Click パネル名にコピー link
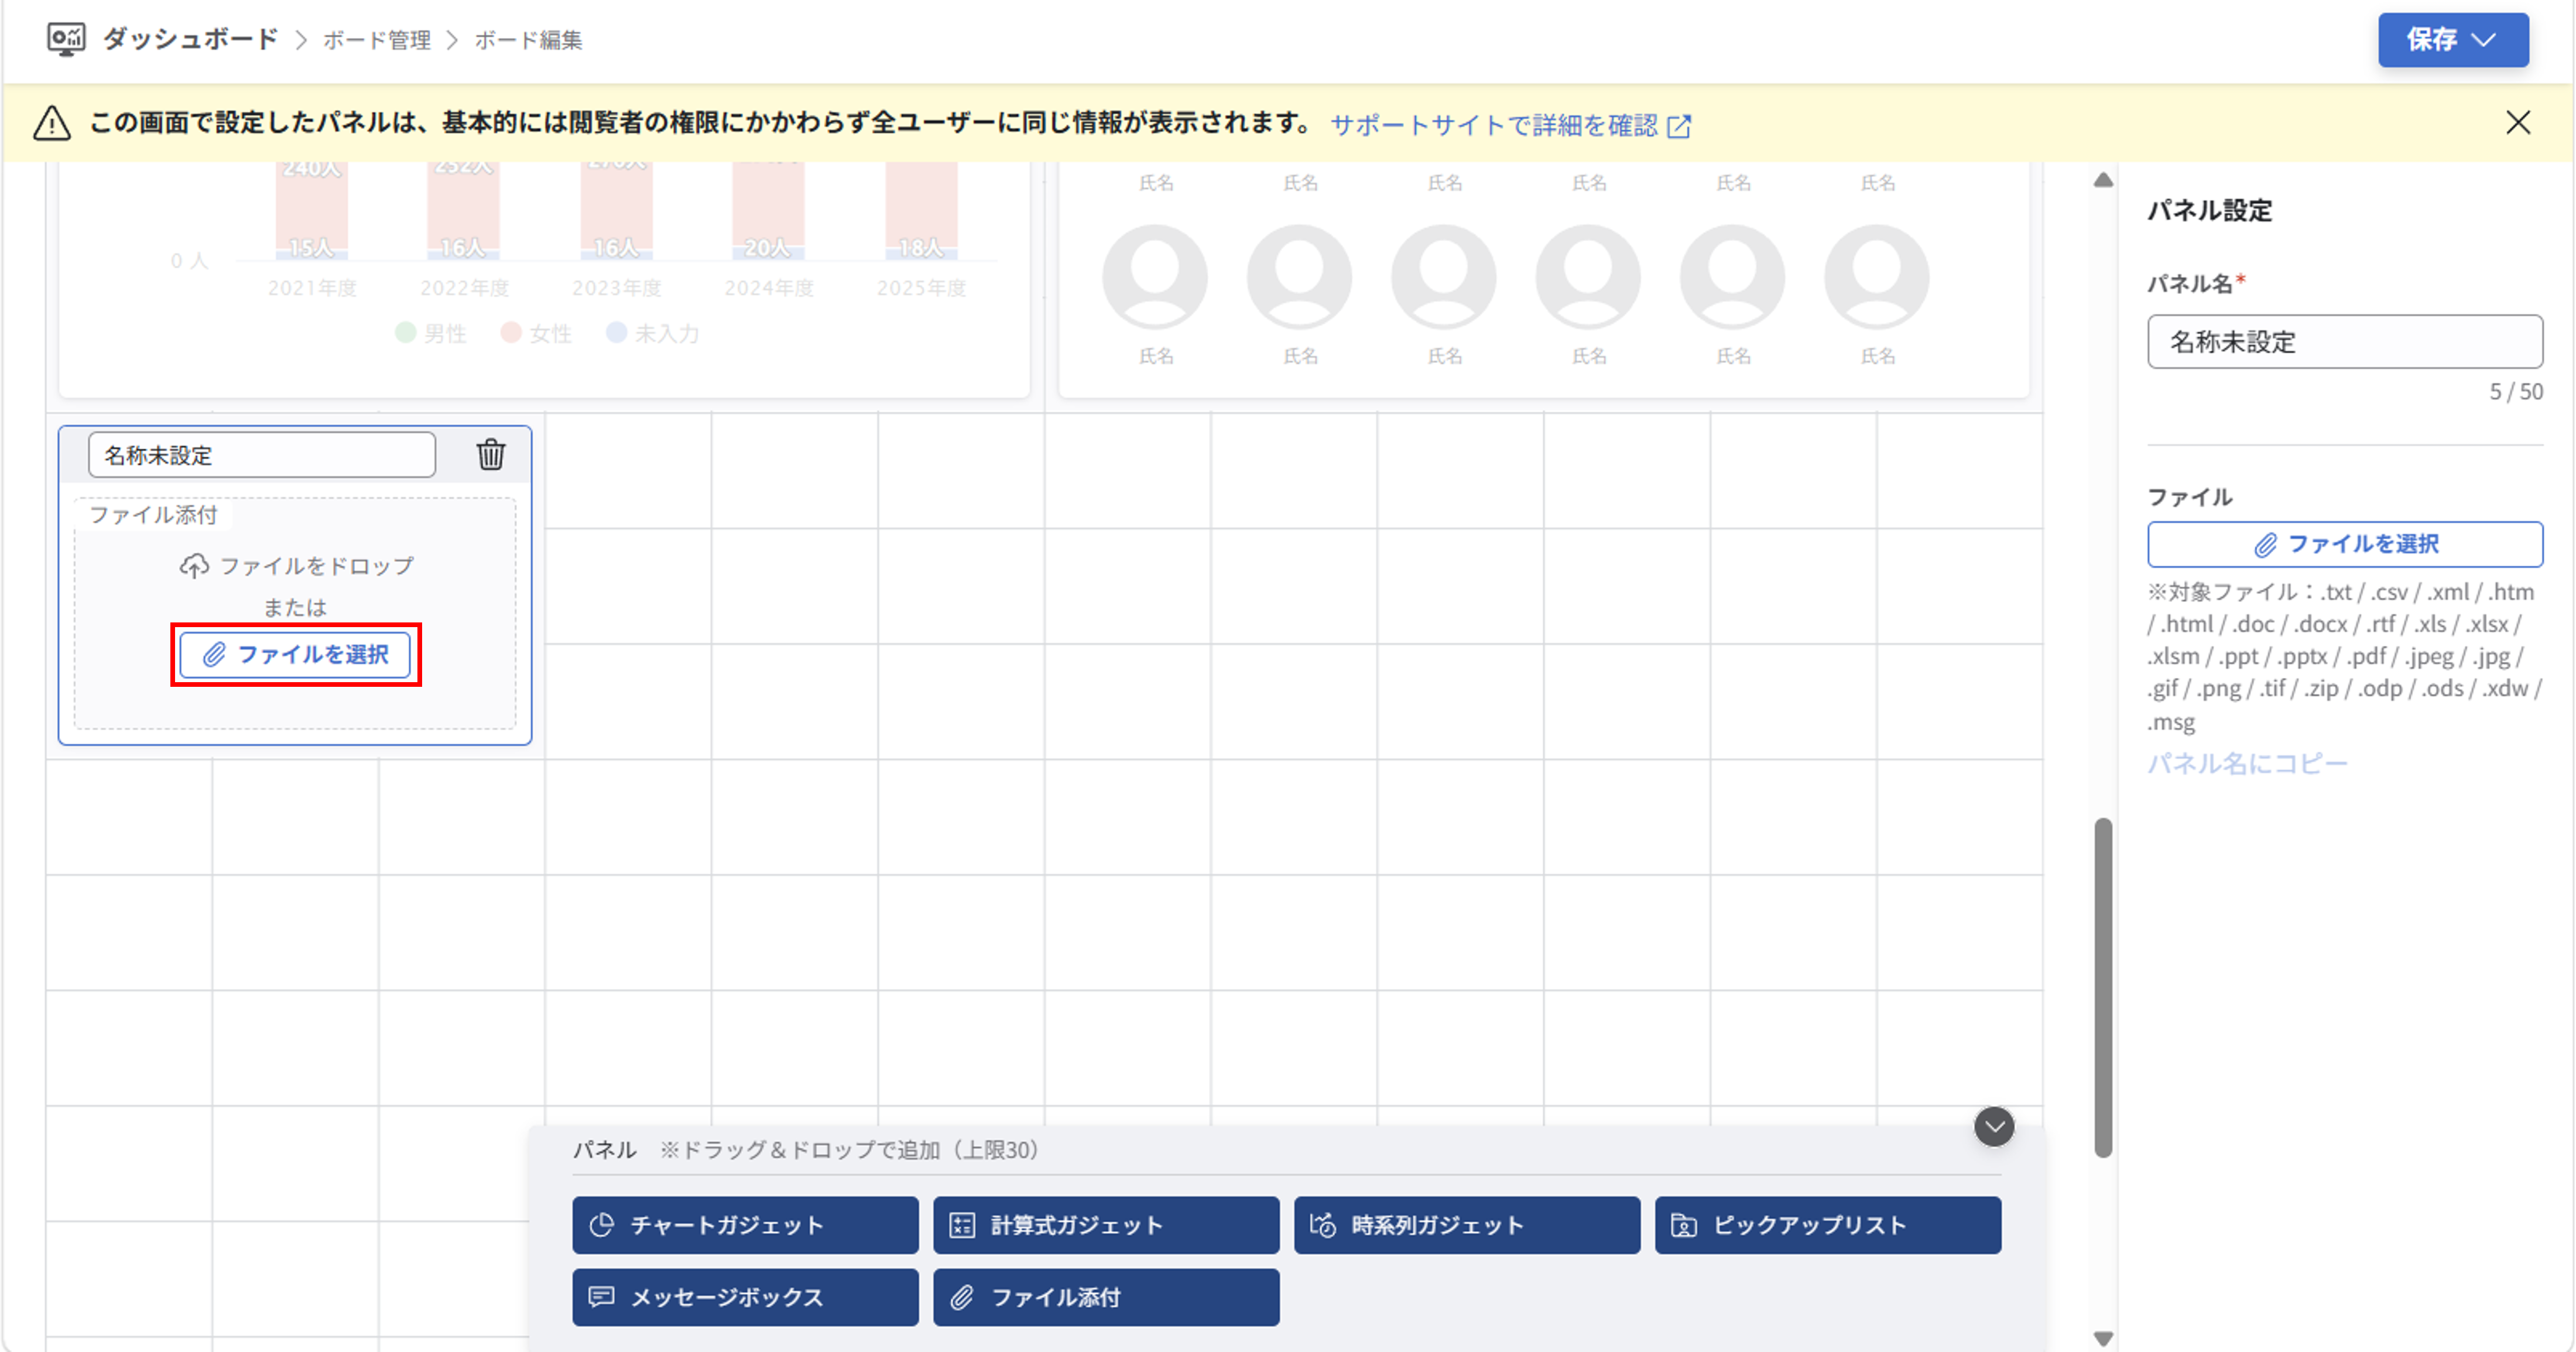2576x1352 pixels. 2247,764
